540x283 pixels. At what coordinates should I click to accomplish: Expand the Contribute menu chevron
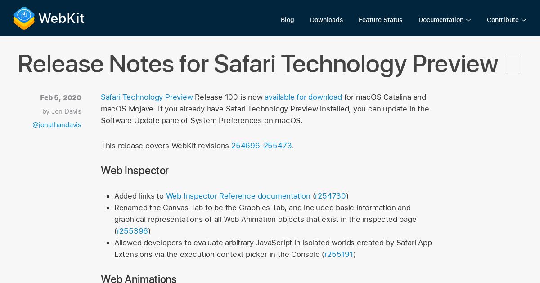(x=523, y=20)
